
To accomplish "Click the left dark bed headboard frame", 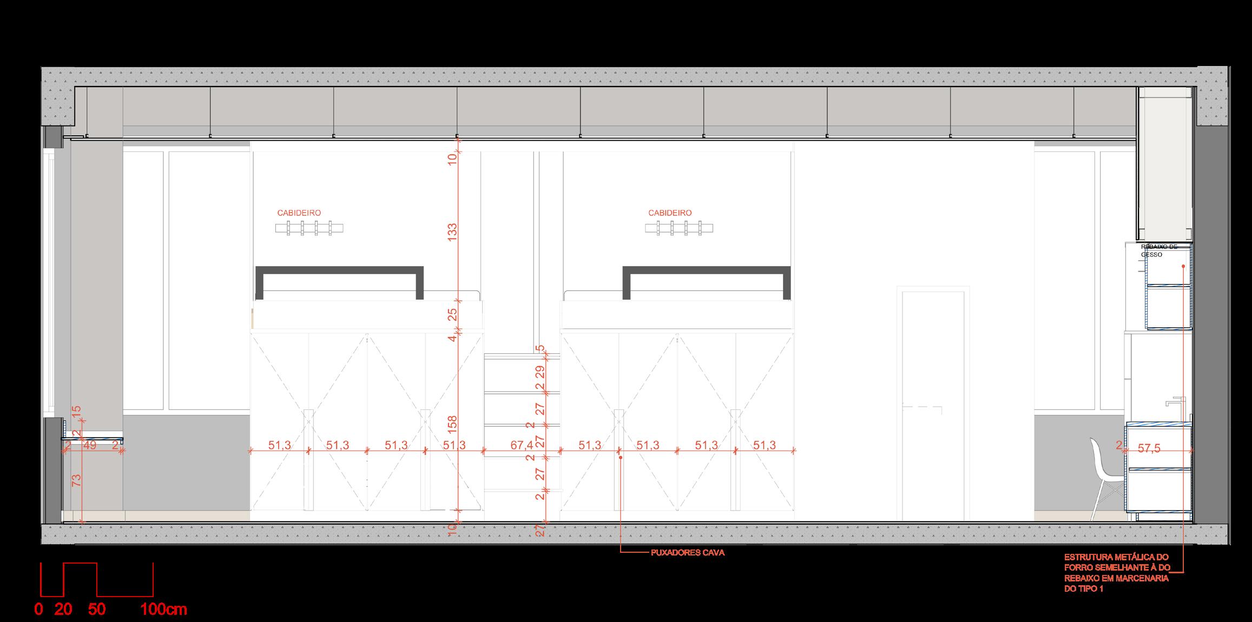I will pos(339,270).
